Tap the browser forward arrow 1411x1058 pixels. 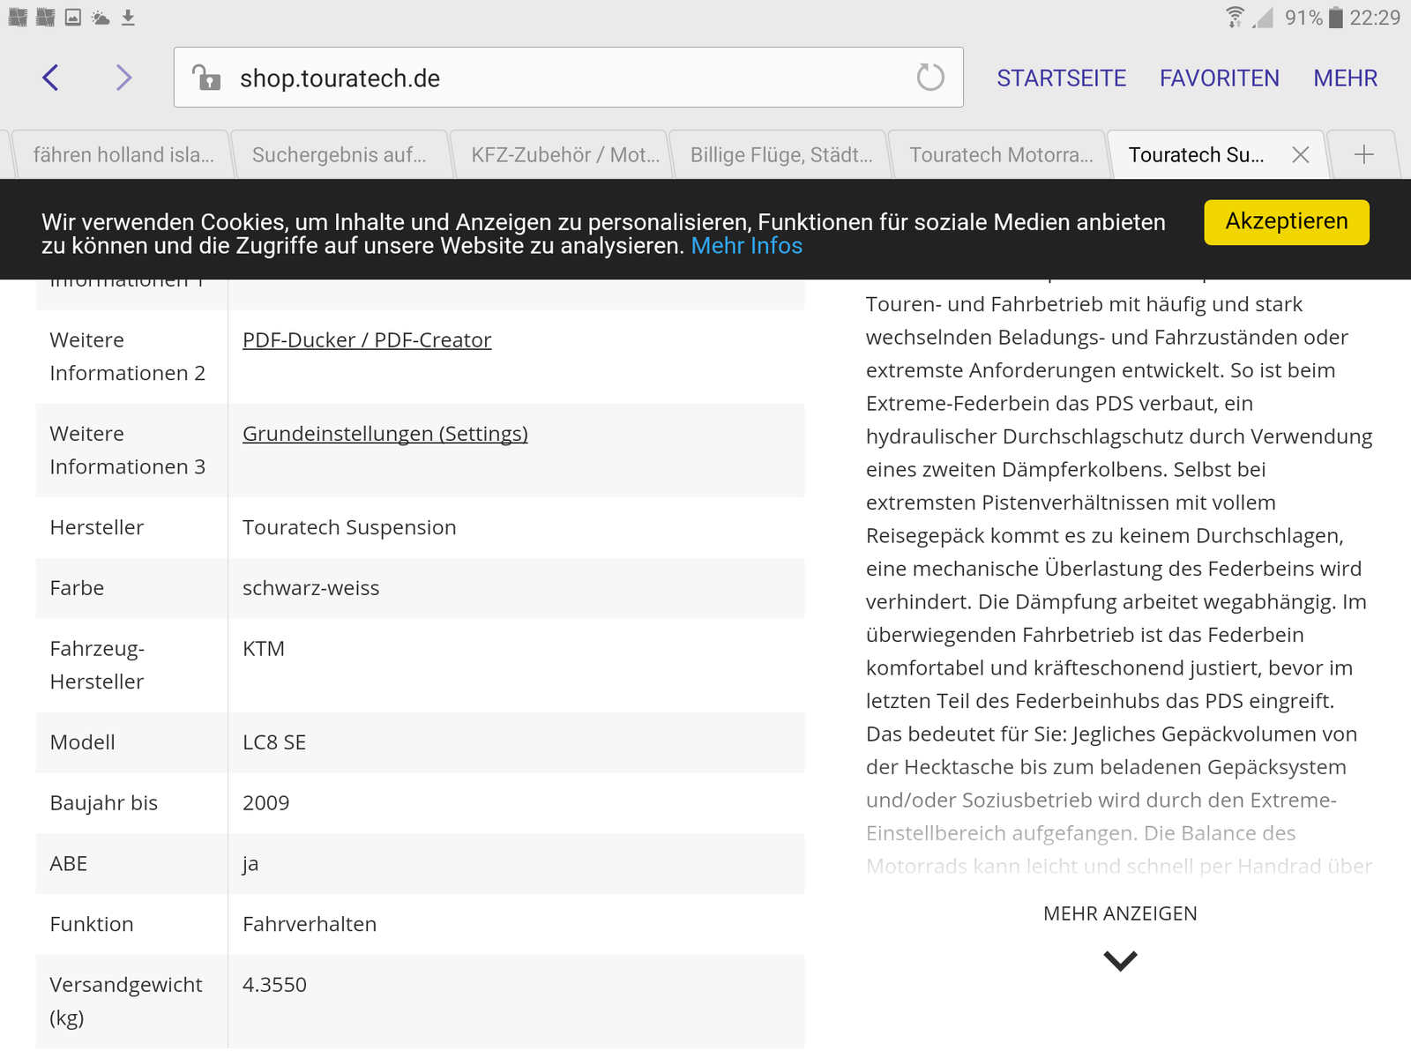[123, 78]
